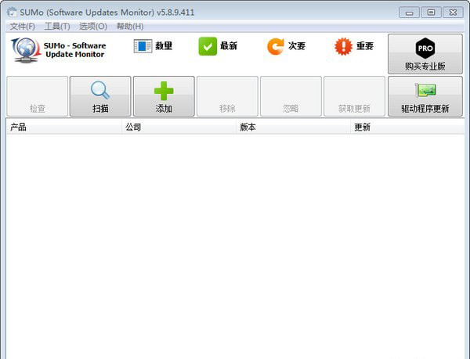The height and width of the screenshot is (359, 470).
Task: Click the SUMo title bar app icon
Action: pos(12,13)
